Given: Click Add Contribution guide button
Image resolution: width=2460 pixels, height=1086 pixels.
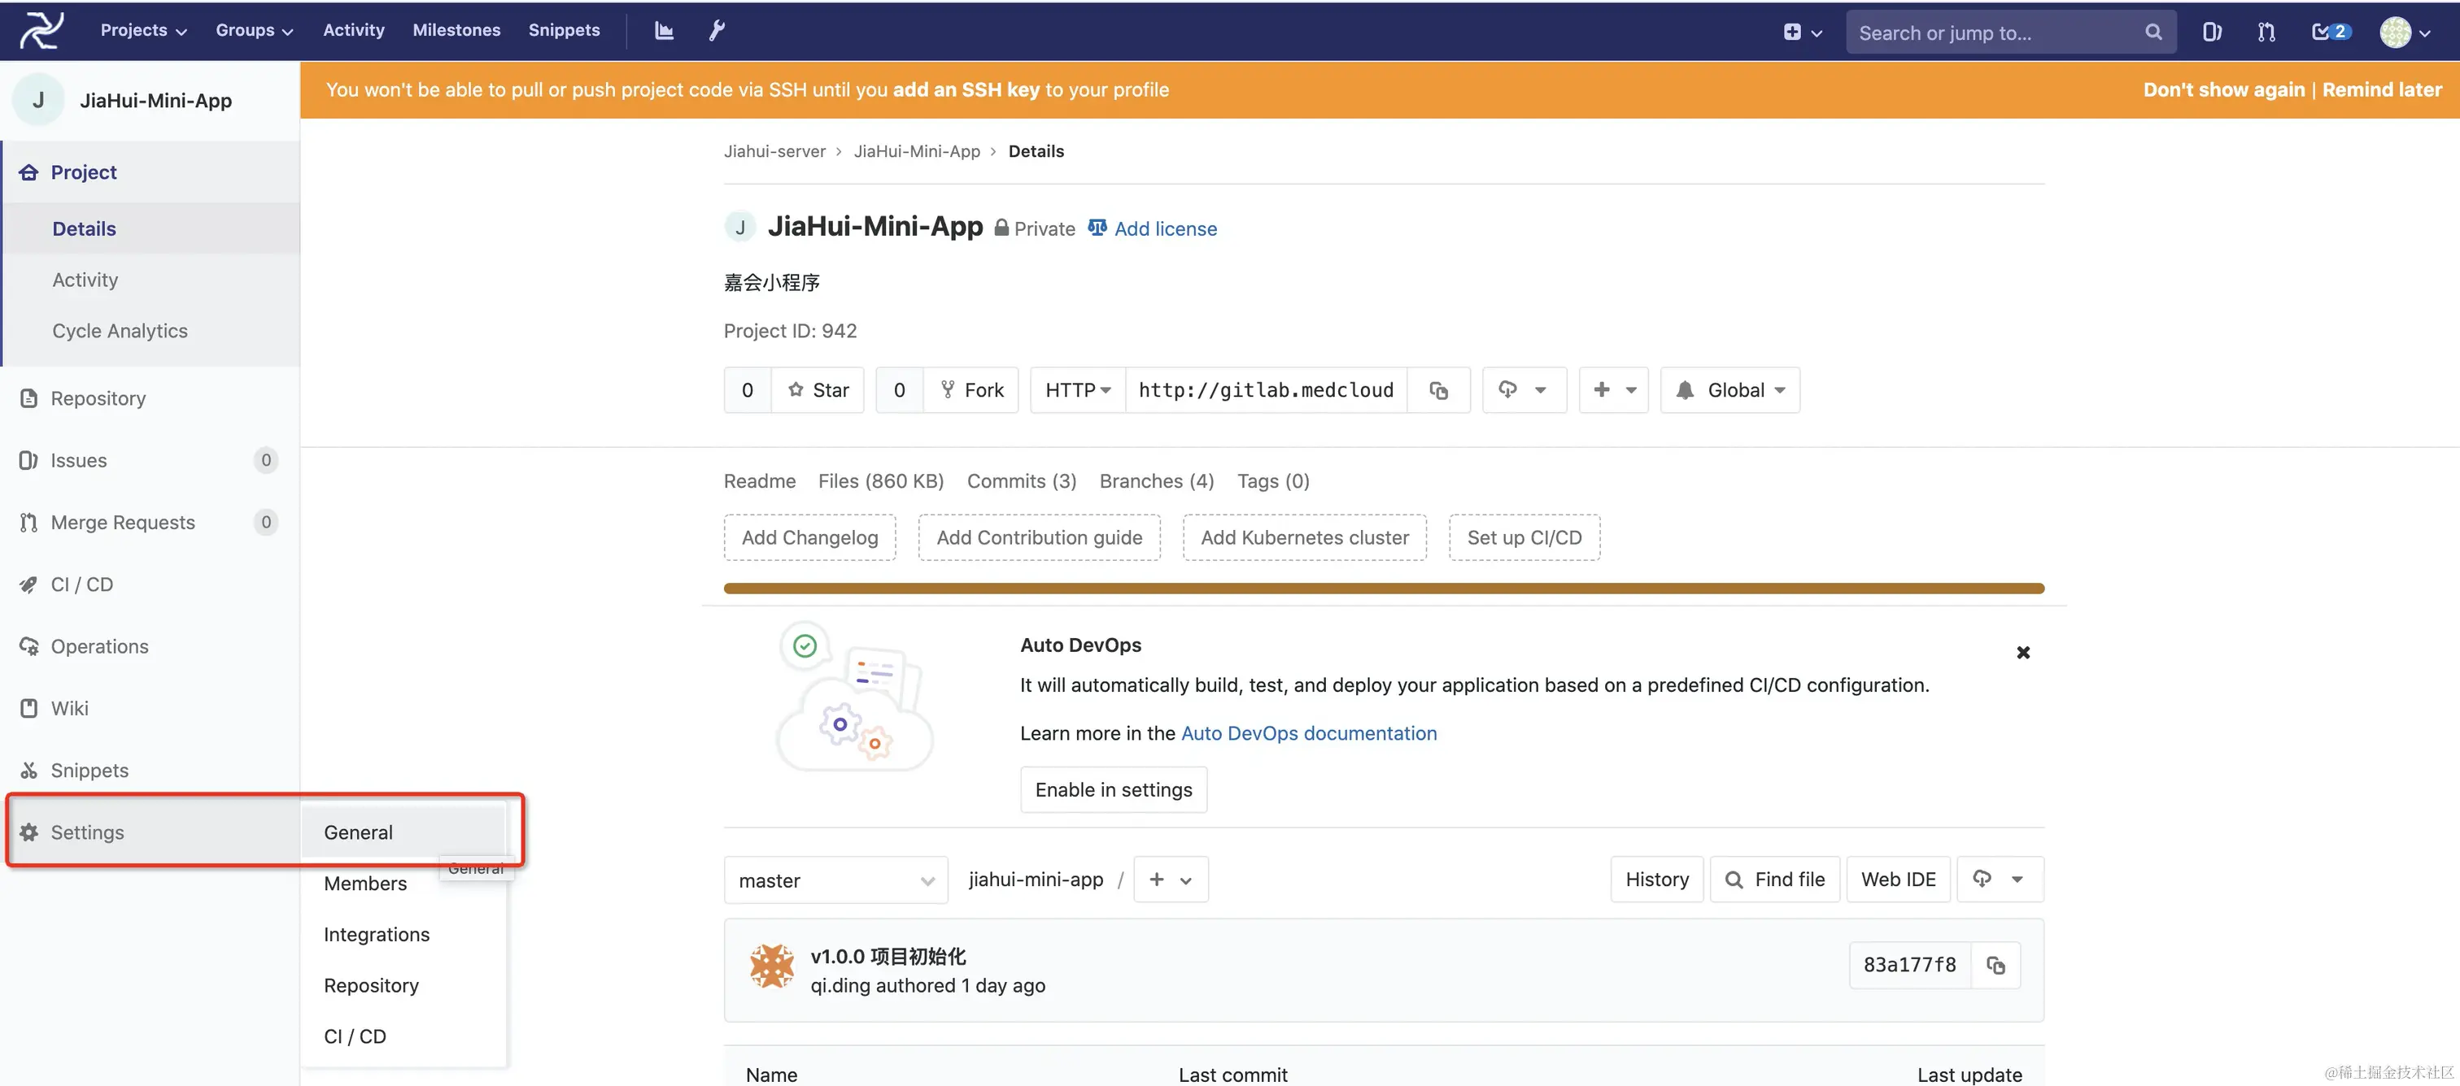Looking at the screenshot, I should point(1039,537).
